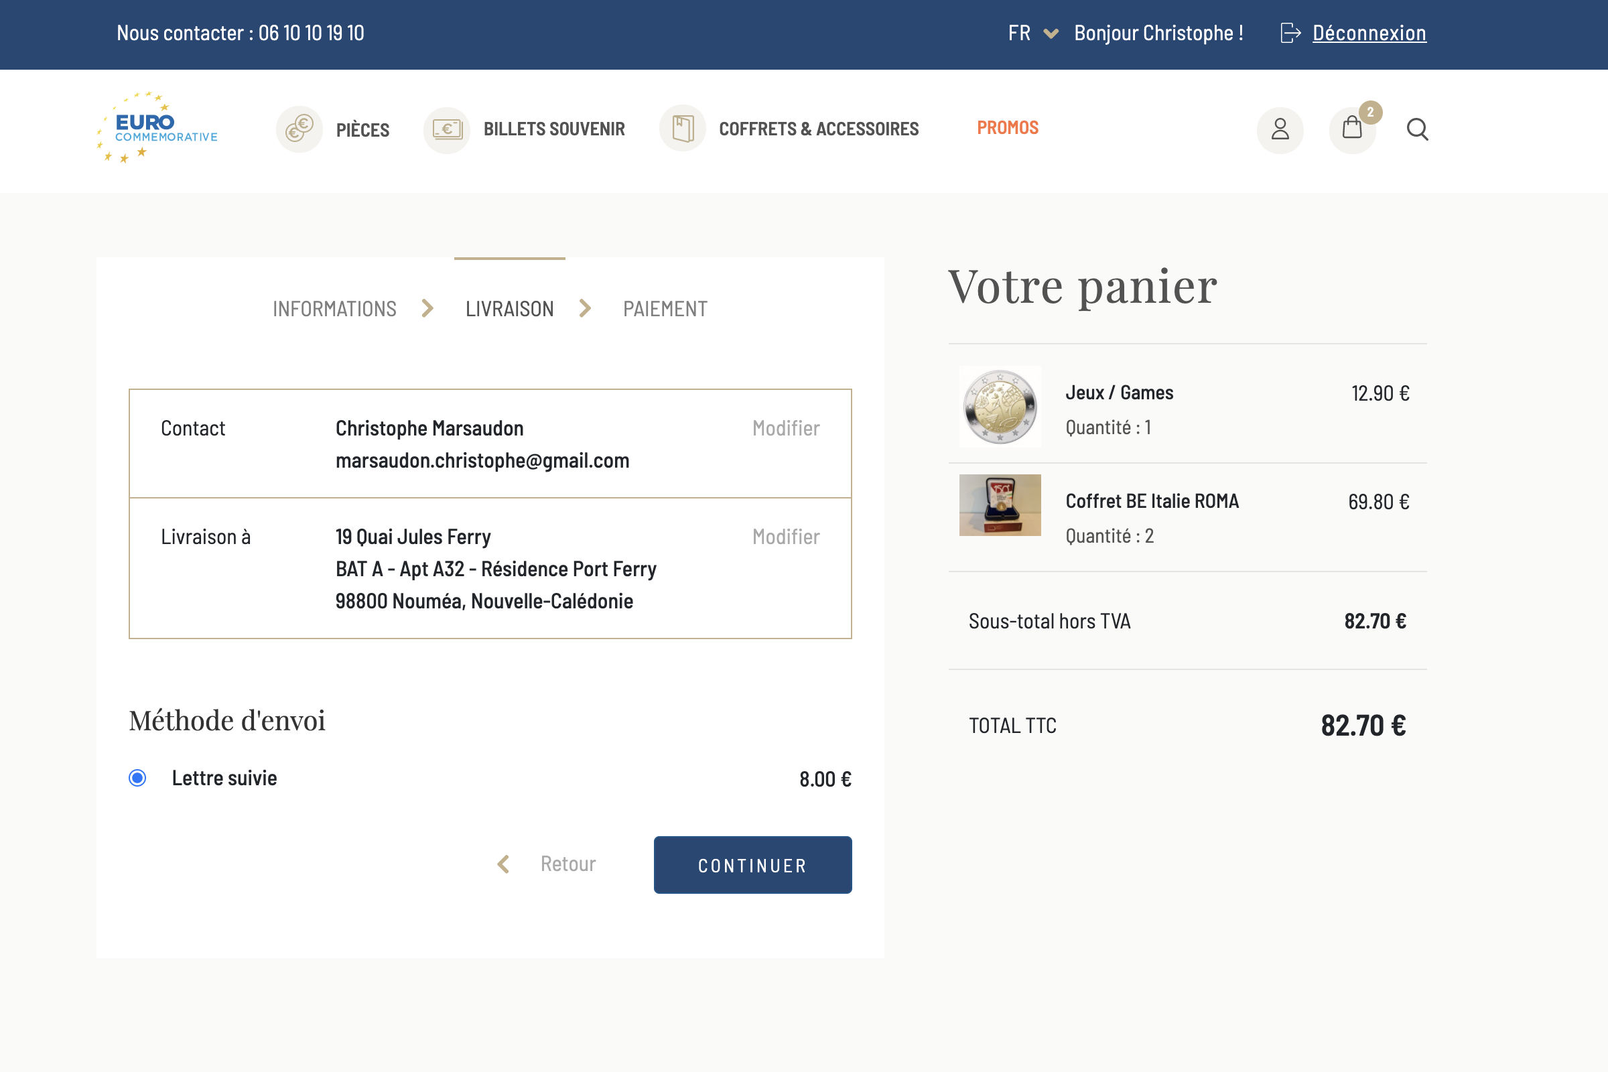
Task: Open the Promos menu item
Action: [x=1007, y=128]
